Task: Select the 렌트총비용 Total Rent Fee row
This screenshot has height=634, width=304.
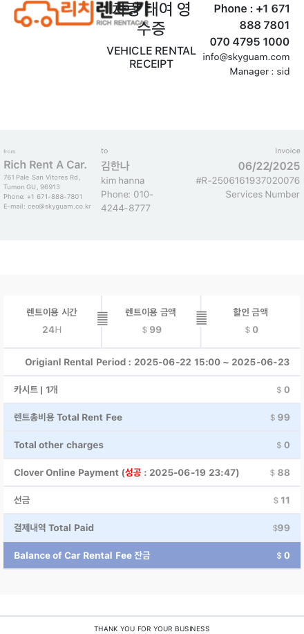Action: tap(152, 417)
